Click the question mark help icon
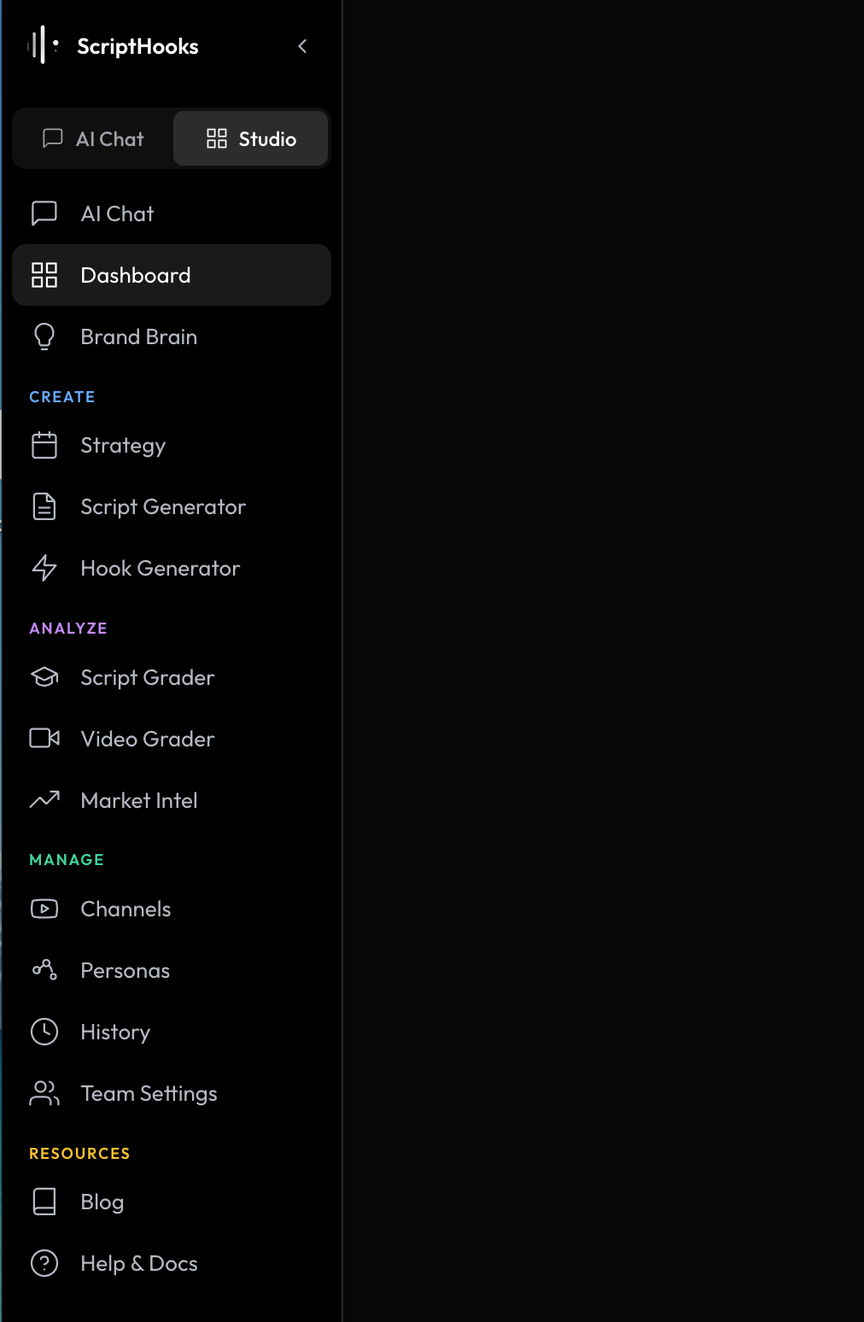 coord(44,1263)
